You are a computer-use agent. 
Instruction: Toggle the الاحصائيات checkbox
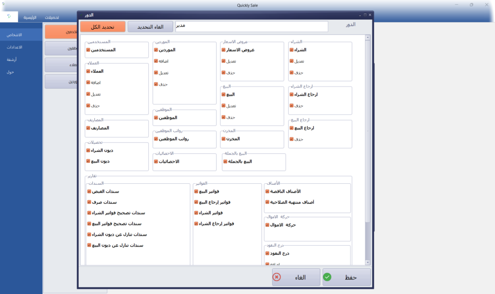pos(156,162)
